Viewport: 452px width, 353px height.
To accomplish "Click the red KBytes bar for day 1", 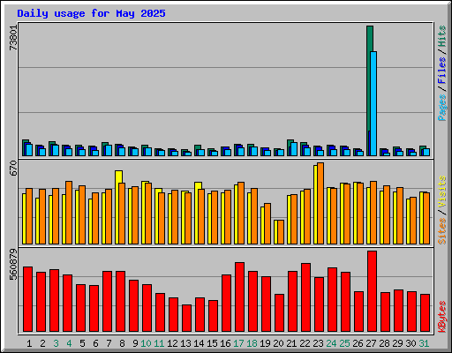I will pos(27,299).
